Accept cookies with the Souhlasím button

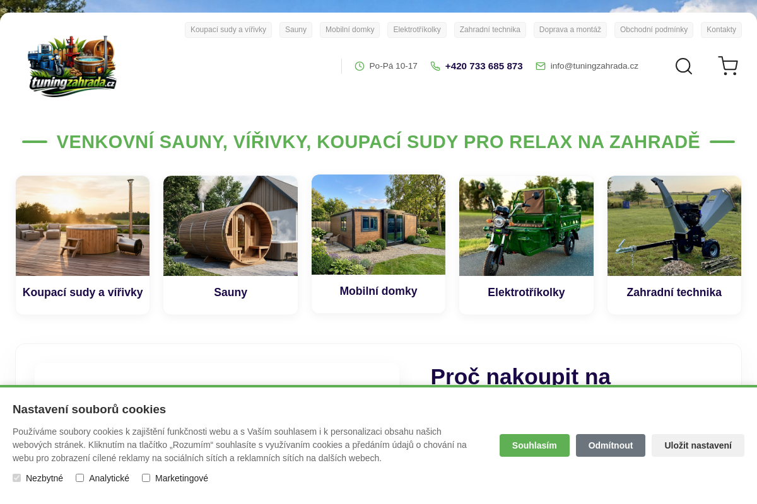coord(534,445)
